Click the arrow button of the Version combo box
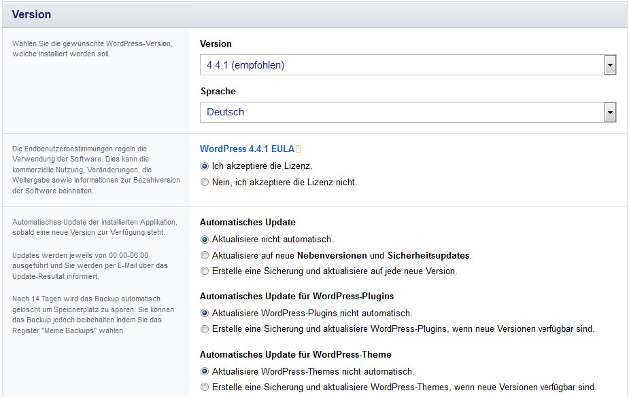This screenshot has width=629, height=397. pyautogui.click(x=610, y=65)
